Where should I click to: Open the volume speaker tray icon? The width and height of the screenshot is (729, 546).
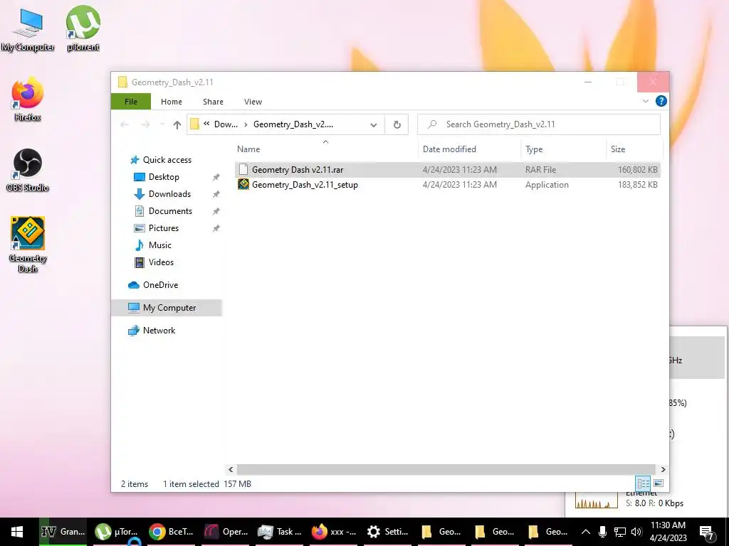(636, 532)
